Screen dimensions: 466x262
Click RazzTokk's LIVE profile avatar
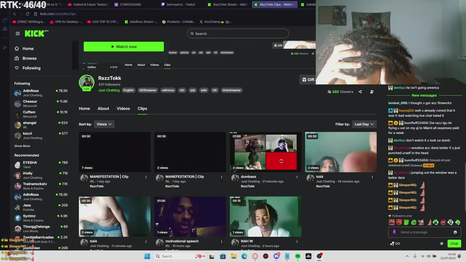point(87,83)
